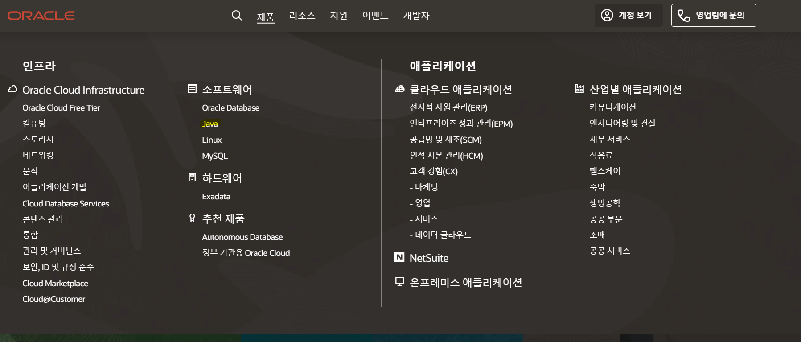This screenshot has width=801, height=342.
Task: Open the 제품 menu
Action: tap(266, 17)
